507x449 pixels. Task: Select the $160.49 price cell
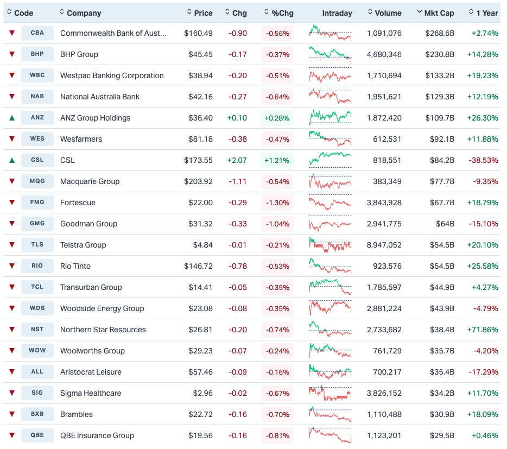pyautogui.click(x=198, y=33)
